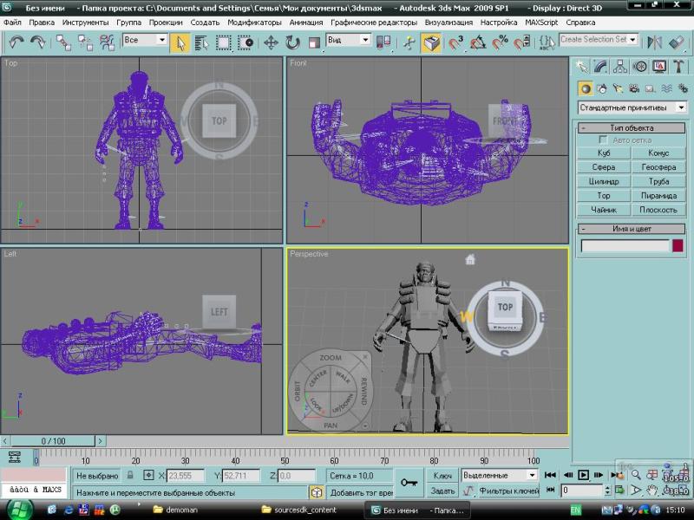This screenshot has height=520, width=694.
Task: Switch to Cameras creation category
Action: pyautogui.click(x=634, y=88)
